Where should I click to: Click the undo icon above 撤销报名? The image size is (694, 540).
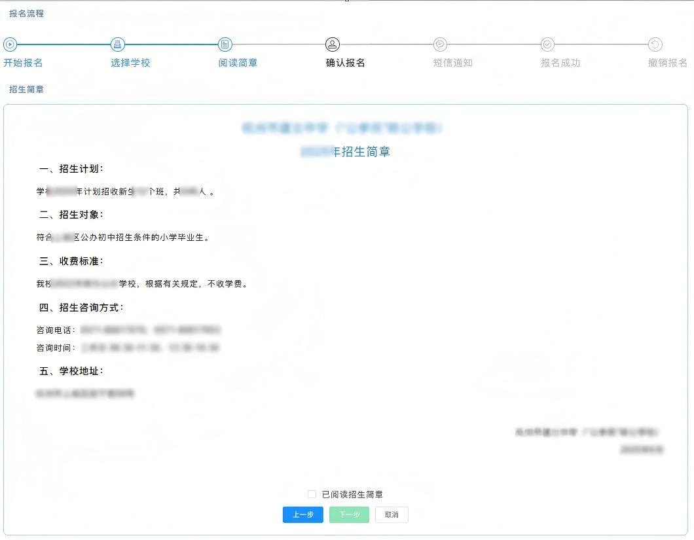[655, 45]
